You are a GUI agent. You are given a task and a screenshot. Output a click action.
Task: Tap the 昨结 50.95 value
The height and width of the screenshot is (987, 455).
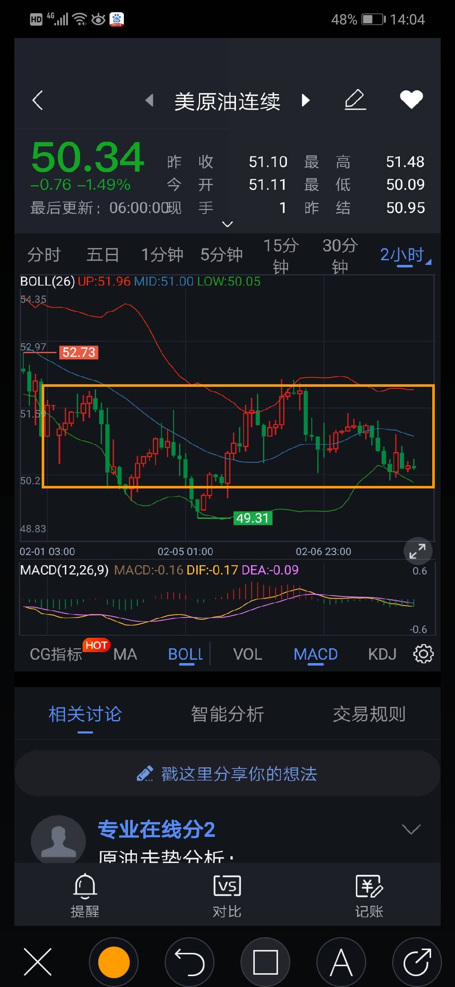406,208
